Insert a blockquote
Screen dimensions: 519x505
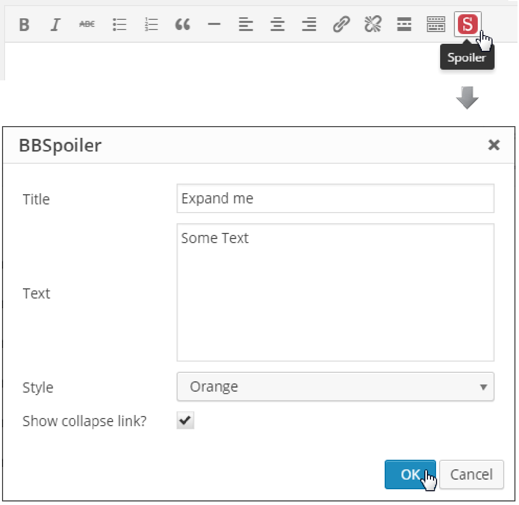(183, 24)
